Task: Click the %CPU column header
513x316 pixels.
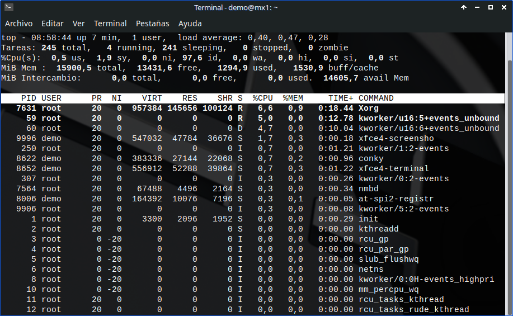Action: (x=263, y=98)
